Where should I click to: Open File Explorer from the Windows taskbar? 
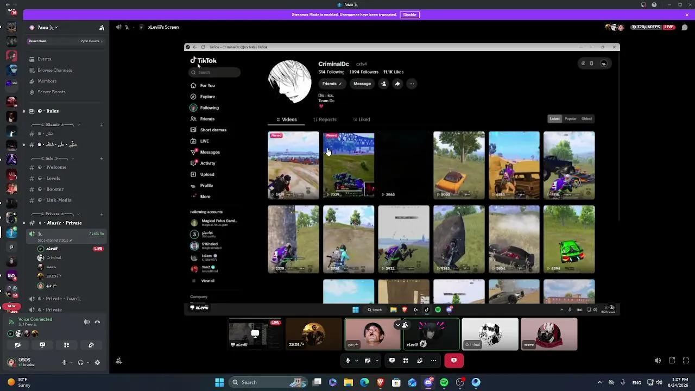tap(349, 382)
